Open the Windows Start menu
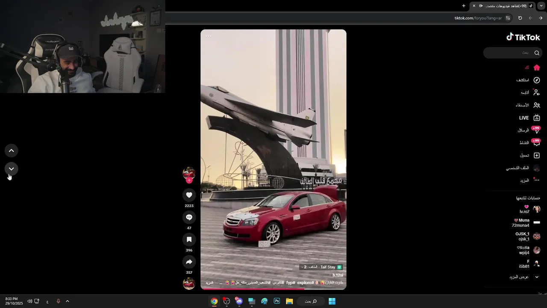The width and height of the screenshot is (547, 308). tap(332, 301)
